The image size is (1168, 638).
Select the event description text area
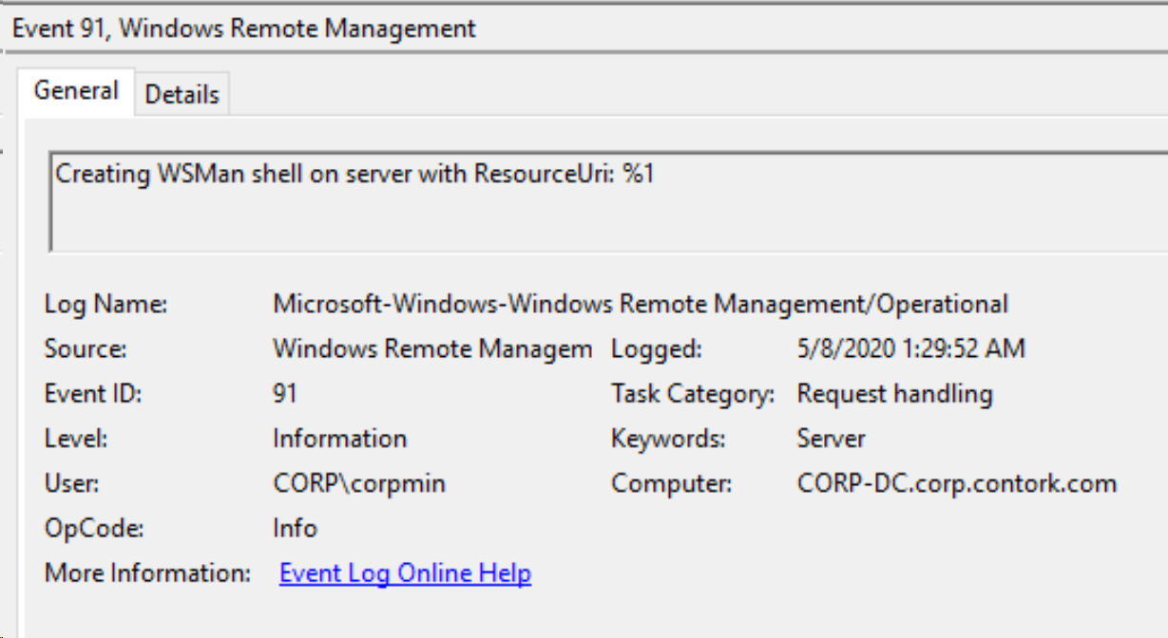380,195
